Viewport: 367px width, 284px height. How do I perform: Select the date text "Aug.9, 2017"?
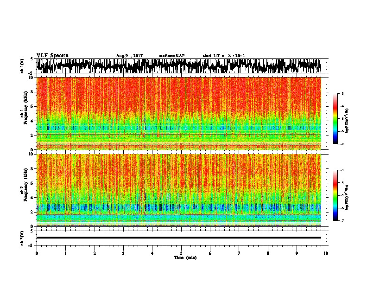[129, 56]
